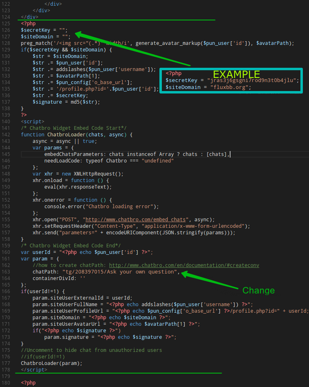This screenshot has width=309, height=387.
Task: Click the closing </script> tag
Action: click(x=34, y=370)
